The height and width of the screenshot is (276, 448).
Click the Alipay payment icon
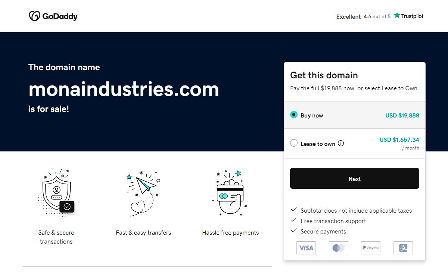point(403,248)
